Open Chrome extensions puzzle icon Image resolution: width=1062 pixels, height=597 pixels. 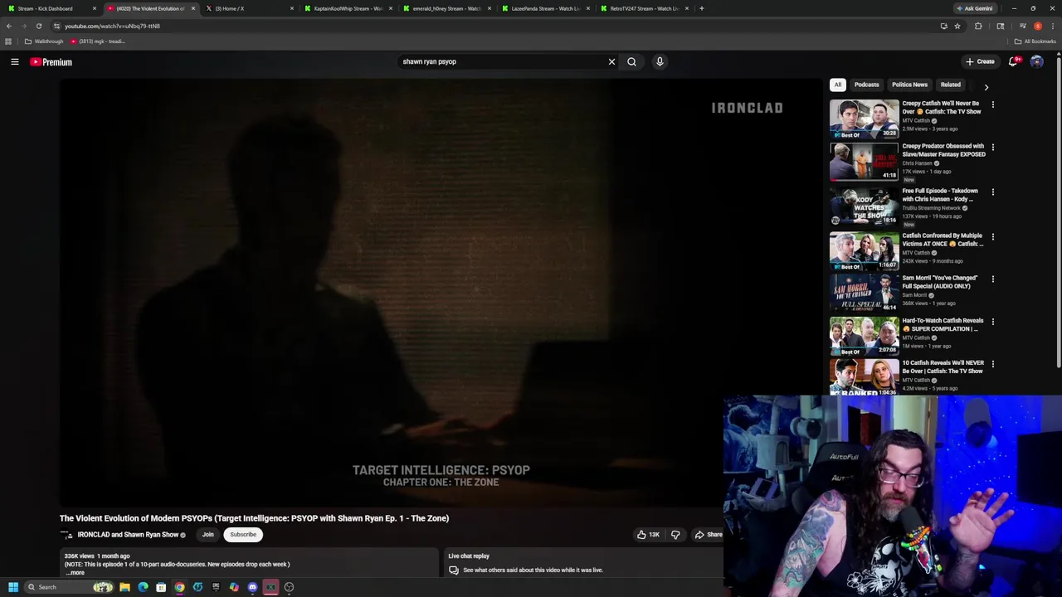978,26
